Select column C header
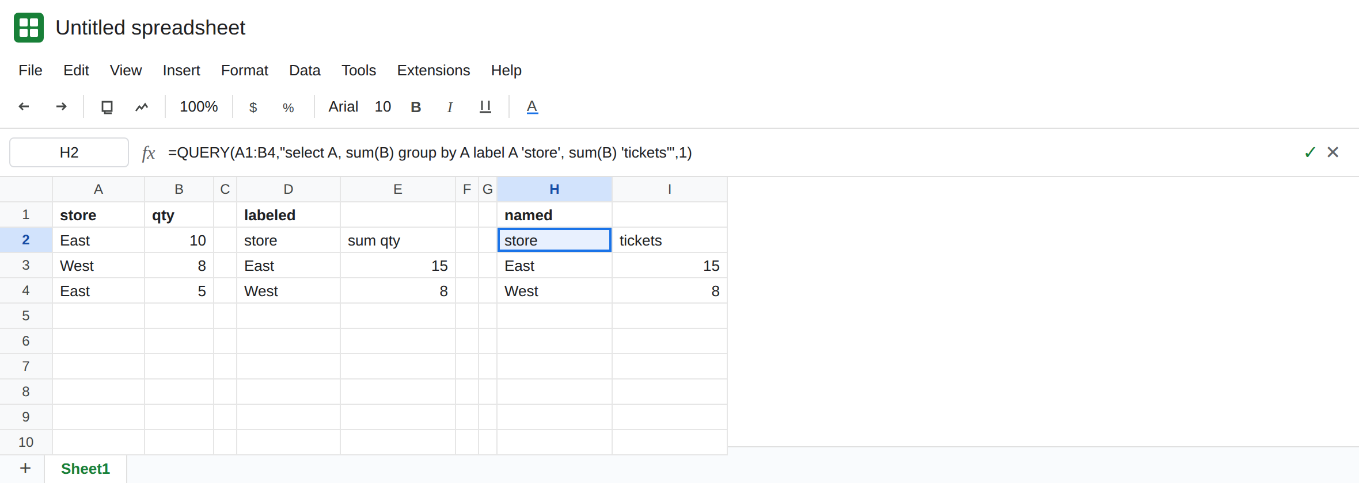This screenshot has height=483, width=1359. [x=225, y=189]
